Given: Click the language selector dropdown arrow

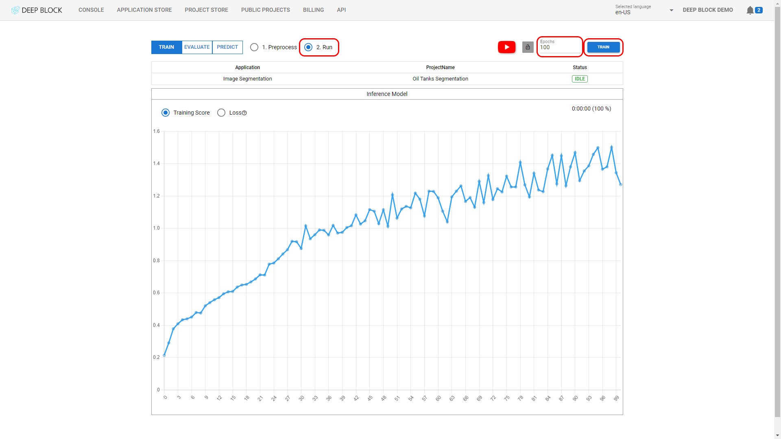Looking at the screenshot, I should click(671, 11).
